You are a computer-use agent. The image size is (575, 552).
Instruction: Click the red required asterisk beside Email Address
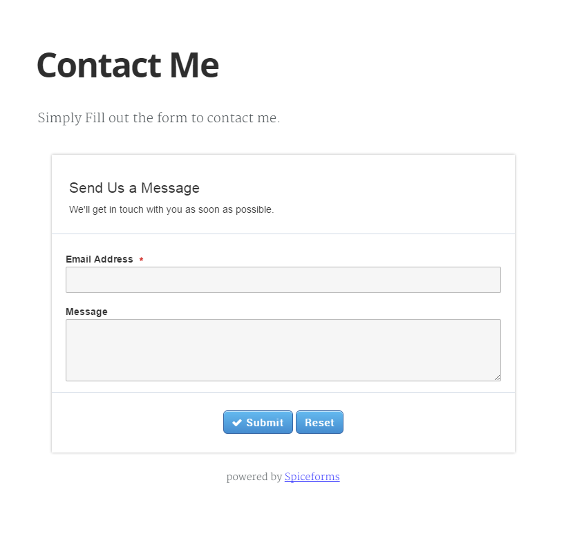pyautogui.click(x=141, y=260)
